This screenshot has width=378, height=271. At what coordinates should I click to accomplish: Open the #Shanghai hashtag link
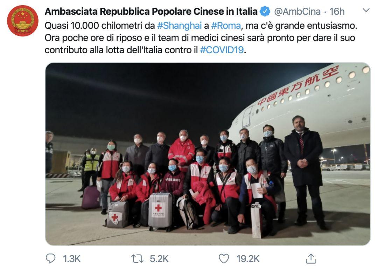tap(179, 26)
